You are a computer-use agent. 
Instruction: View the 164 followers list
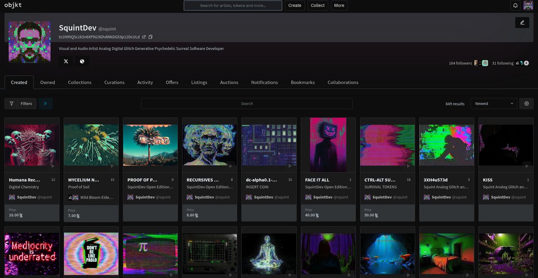[460, 63]
